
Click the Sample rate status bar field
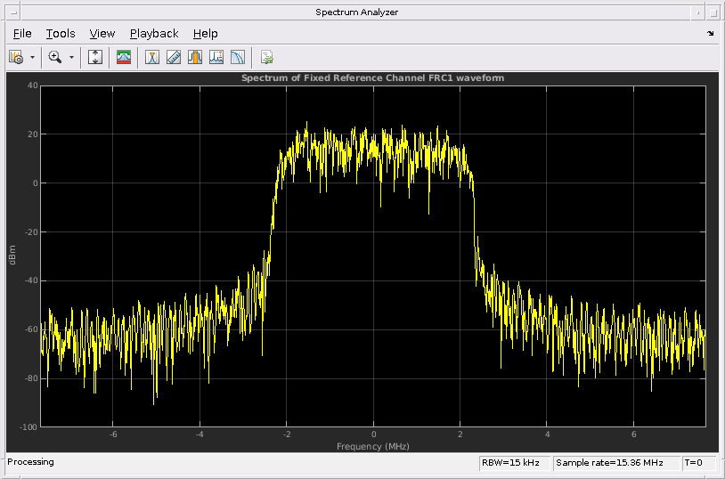[615, 463]
